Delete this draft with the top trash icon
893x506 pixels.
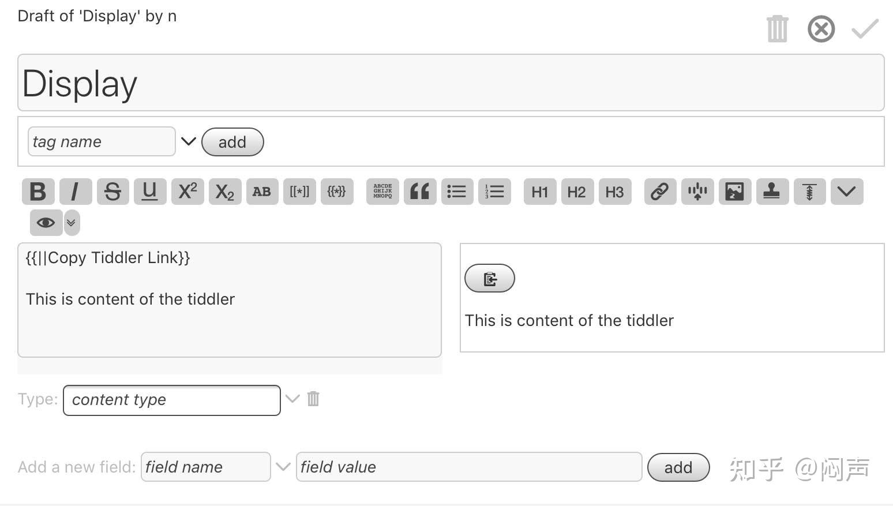pos(777,29)
